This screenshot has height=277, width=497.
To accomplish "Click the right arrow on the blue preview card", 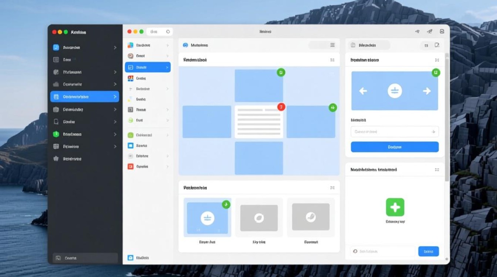I will tap(427, 91).
